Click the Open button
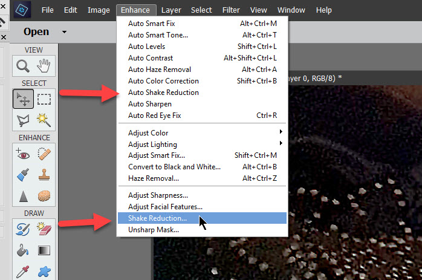This screenshot has width=422, height=280. point(36,32)
